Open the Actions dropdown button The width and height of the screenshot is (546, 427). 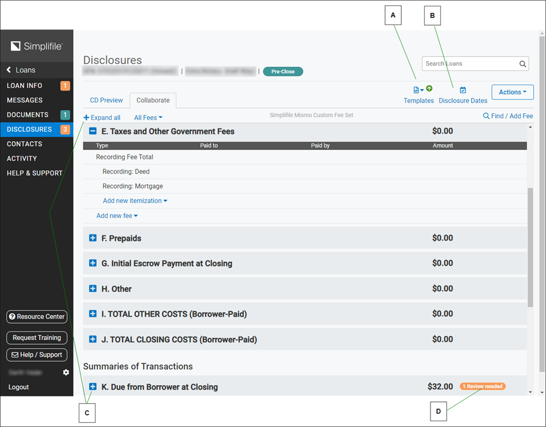[x=512, y=92]
